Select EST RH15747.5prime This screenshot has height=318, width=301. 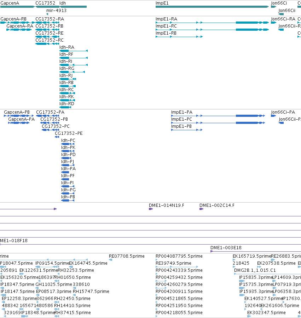click(74, 295)
